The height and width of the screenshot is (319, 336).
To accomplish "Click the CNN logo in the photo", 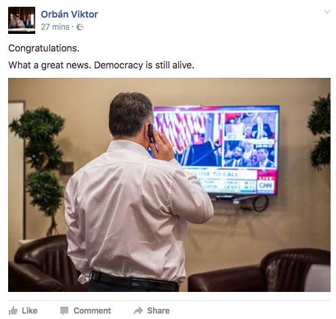I will [x=266, y=186].
